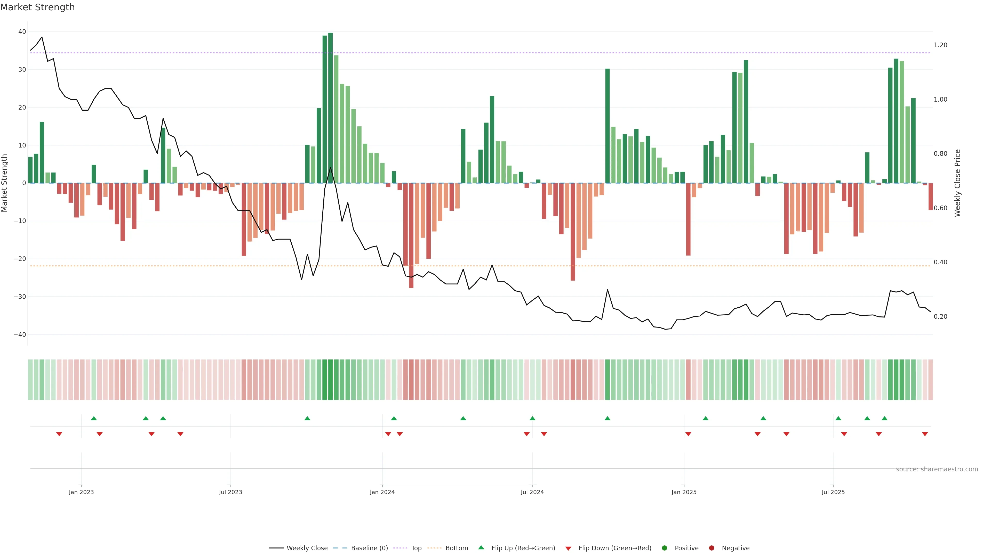The width and height of the screenshot is (991, 557).
Task: Click the green Positive legend dot
Action: (x=664, y=548)
